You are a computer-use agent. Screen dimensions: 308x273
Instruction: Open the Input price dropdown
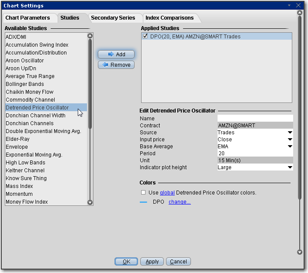pyautogui.click(x=290, y=140)
